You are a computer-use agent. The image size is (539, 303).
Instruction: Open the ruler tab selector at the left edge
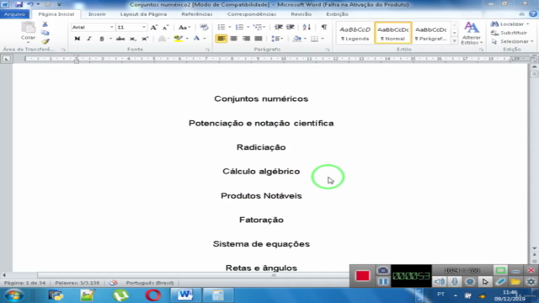tap(6, 59)
